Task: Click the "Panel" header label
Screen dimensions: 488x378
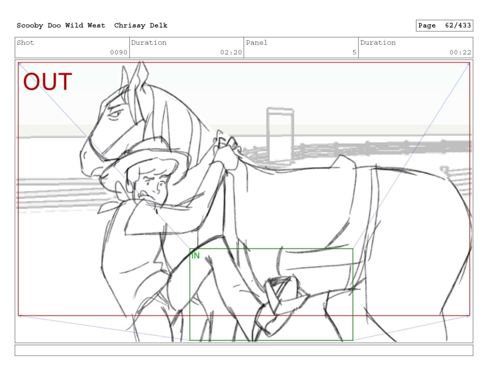Action: (x=256, y=42)
